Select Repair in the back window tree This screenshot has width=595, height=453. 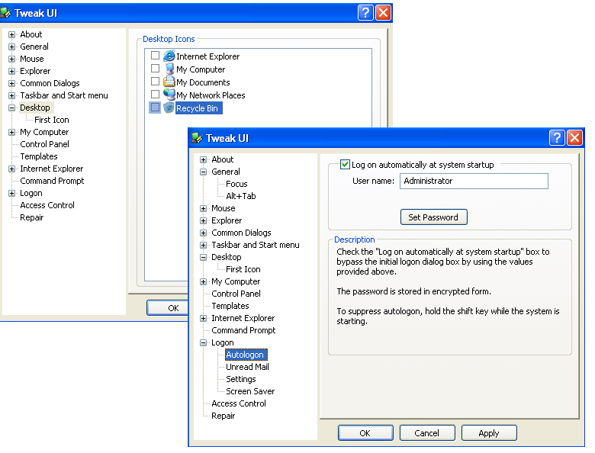[31, 217]
